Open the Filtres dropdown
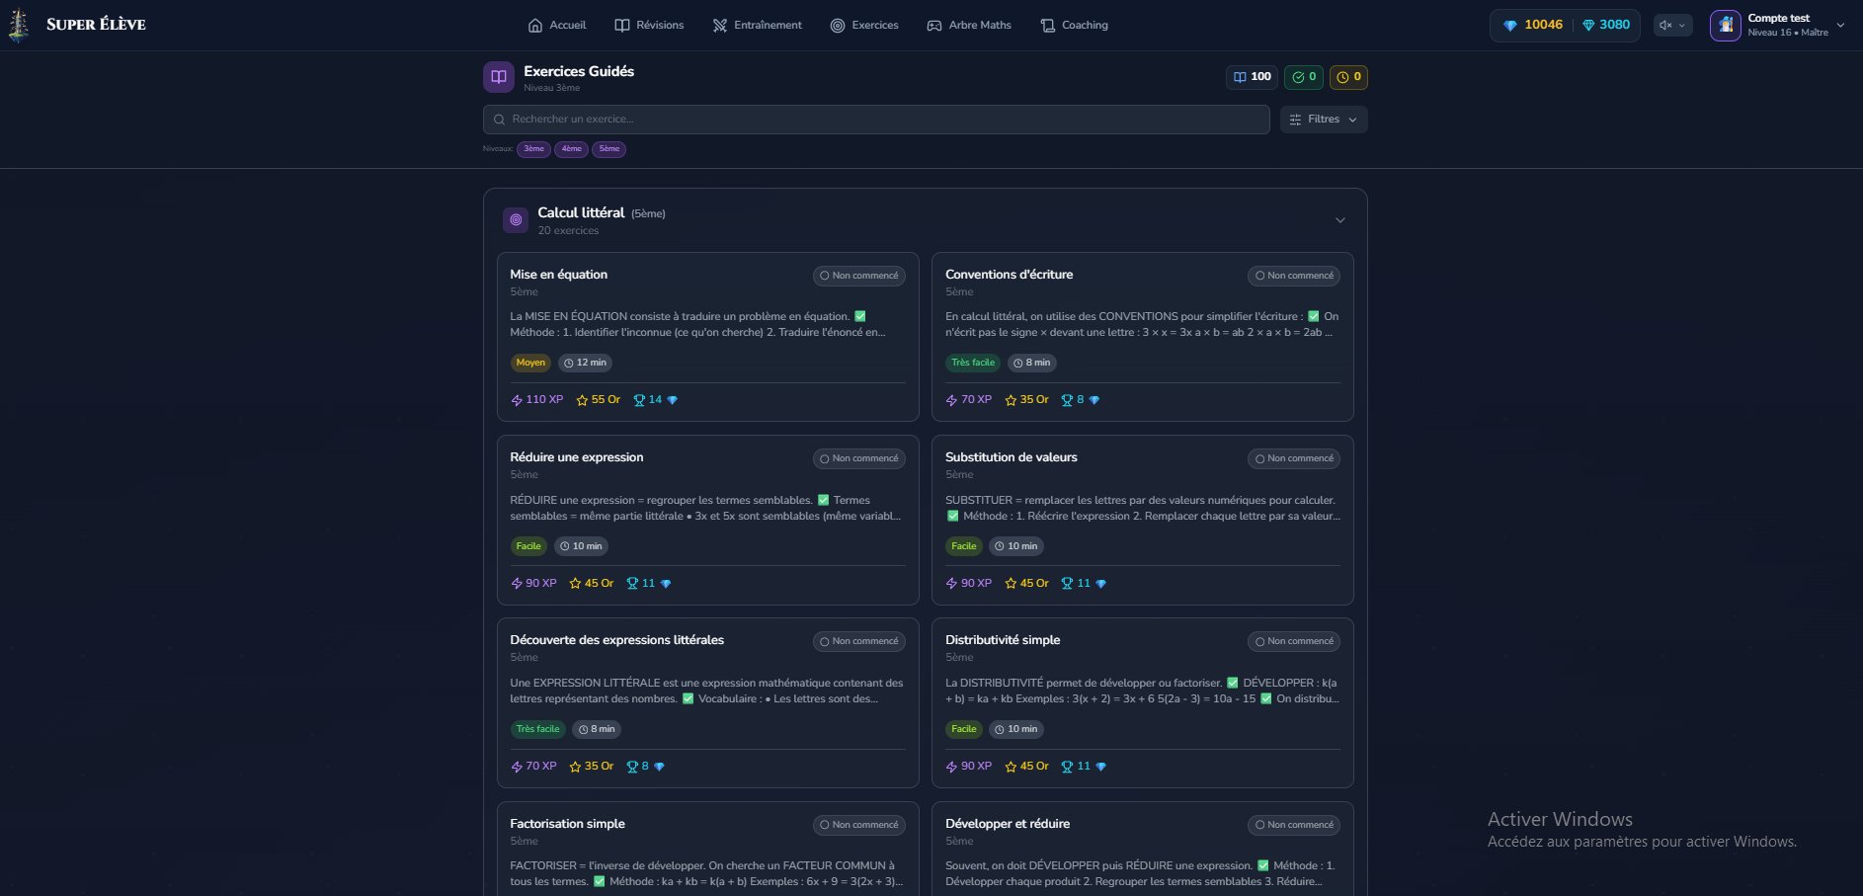Image resolution: width=1863 pixels, height=896 pixels. [1323, 120]
